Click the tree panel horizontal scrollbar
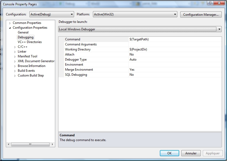Viewport: 227px width, 161px height. [x=30, y=145]
